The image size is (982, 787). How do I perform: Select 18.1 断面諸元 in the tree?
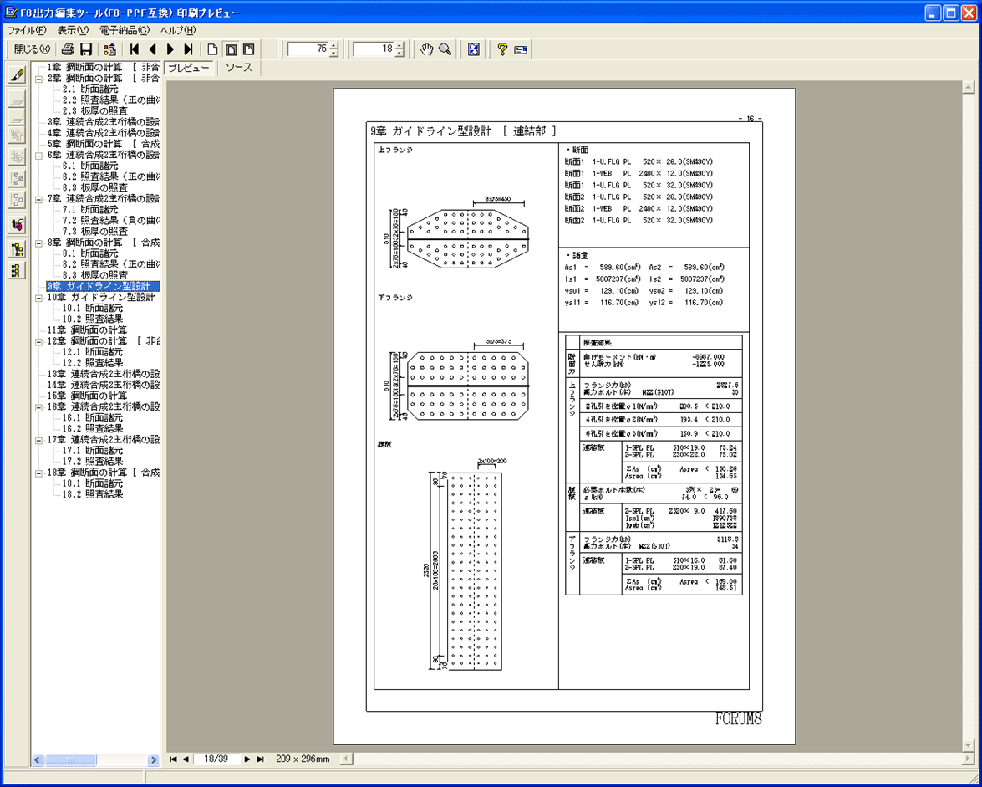tap(93, 483)
